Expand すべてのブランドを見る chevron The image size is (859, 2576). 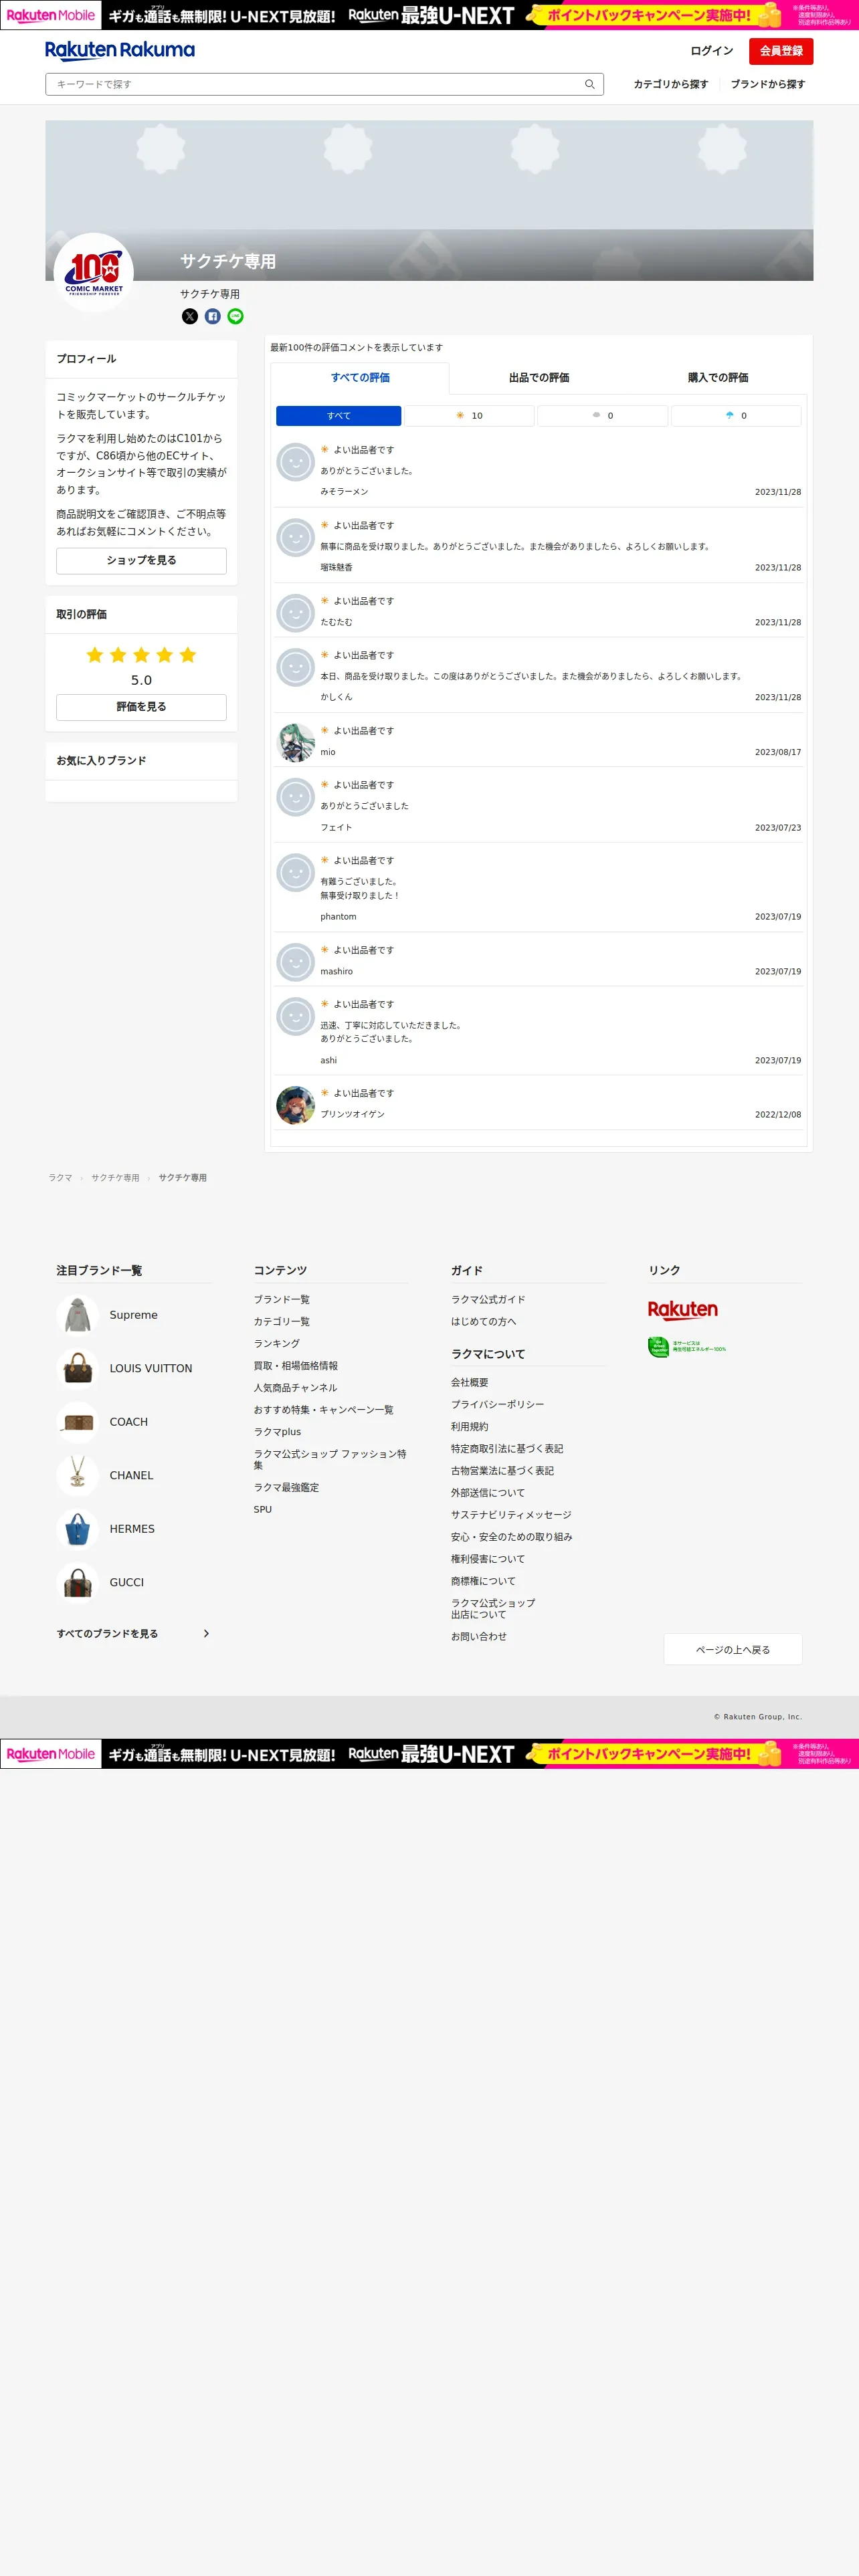click(206, 1634)
